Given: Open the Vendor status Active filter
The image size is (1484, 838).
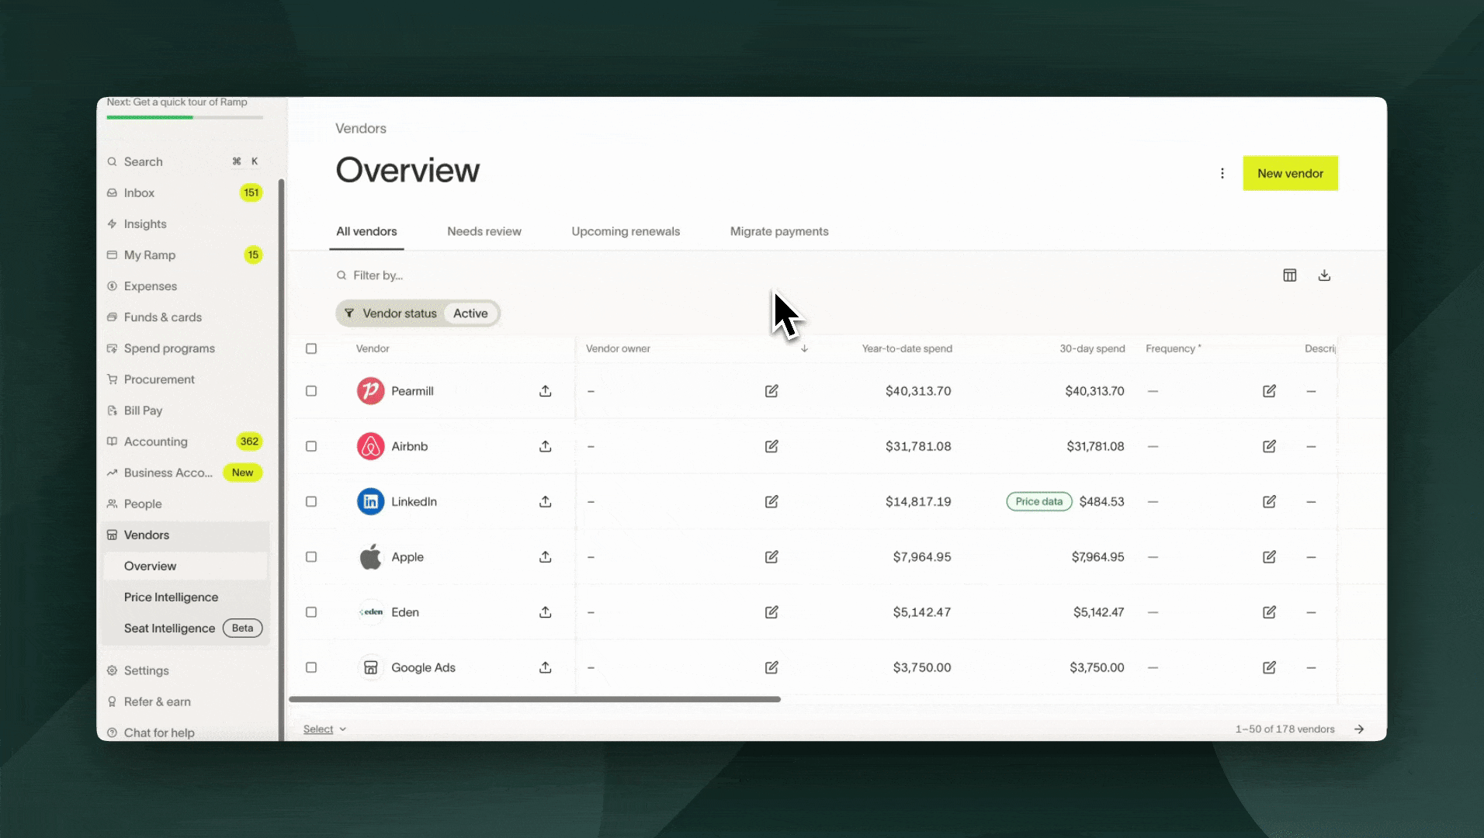Looking at the screenshot, I should (418, 313).
